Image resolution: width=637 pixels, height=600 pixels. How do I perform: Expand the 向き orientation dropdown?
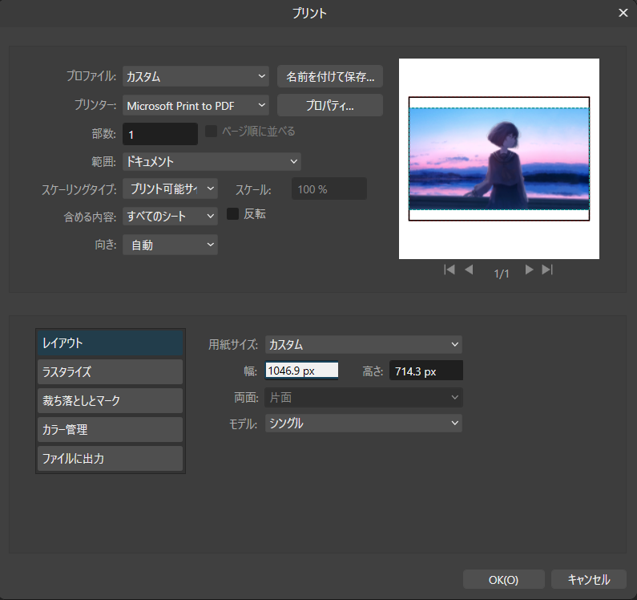pyautogui.click(x=170, y=245)
